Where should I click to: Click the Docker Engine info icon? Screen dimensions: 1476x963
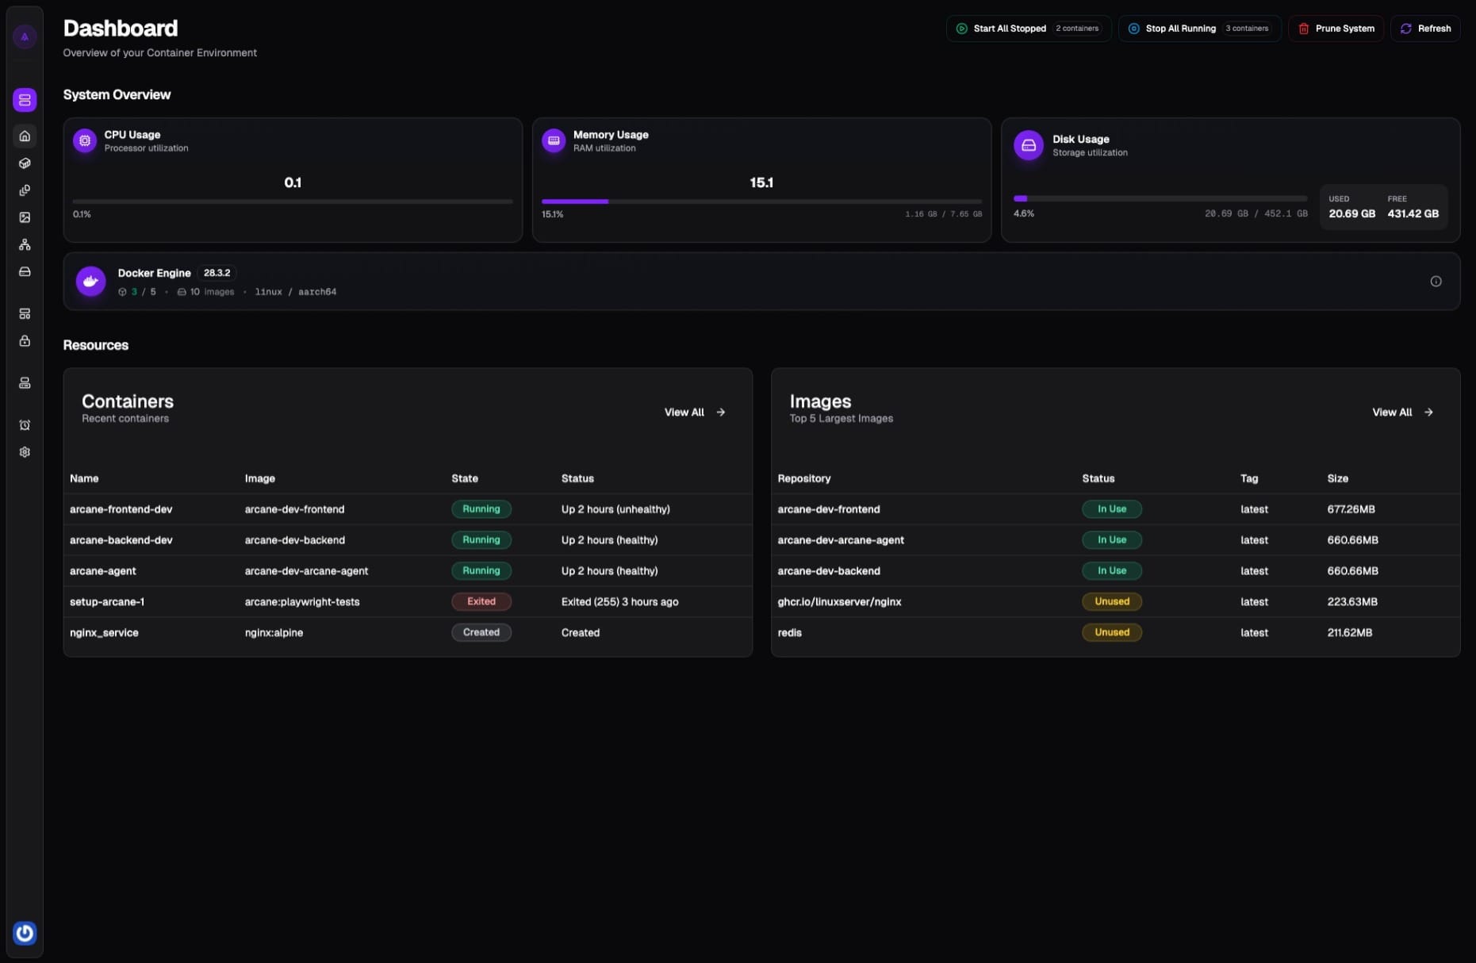pyautogui.click(x=1436, y=281)
